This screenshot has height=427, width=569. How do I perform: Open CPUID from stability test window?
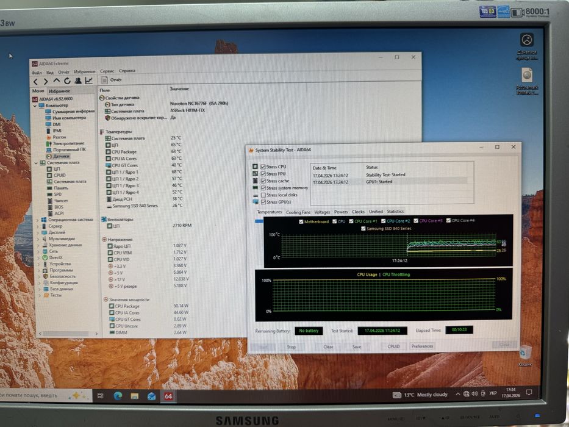point(393,346)
